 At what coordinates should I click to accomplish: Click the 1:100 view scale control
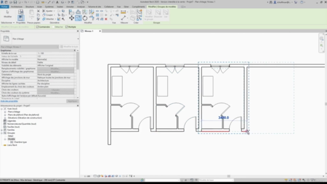[x=87, y=176]
